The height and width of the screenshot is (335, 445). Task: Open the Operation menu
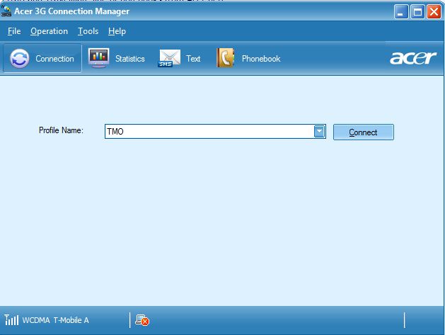point(49,31)
